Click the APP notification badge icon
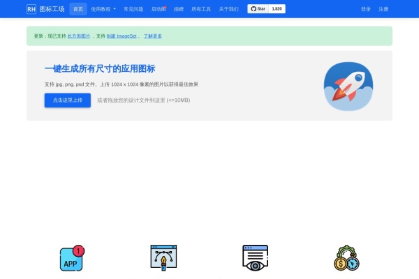This screenshot has height=279, width=419. point(71,259)
